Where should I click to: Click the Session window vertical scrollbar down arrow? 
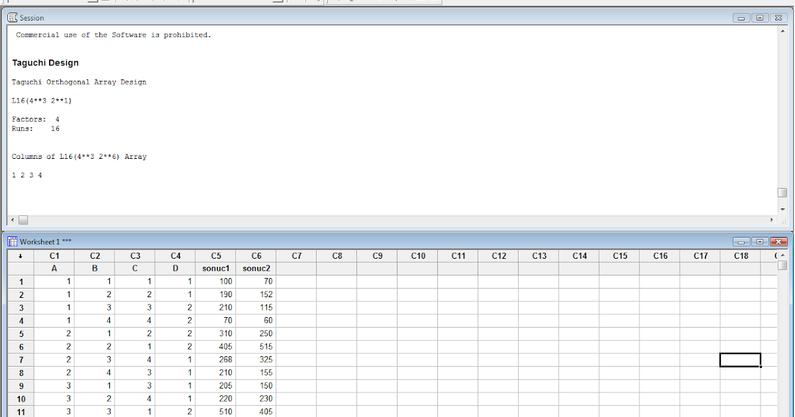pos(782,210)
